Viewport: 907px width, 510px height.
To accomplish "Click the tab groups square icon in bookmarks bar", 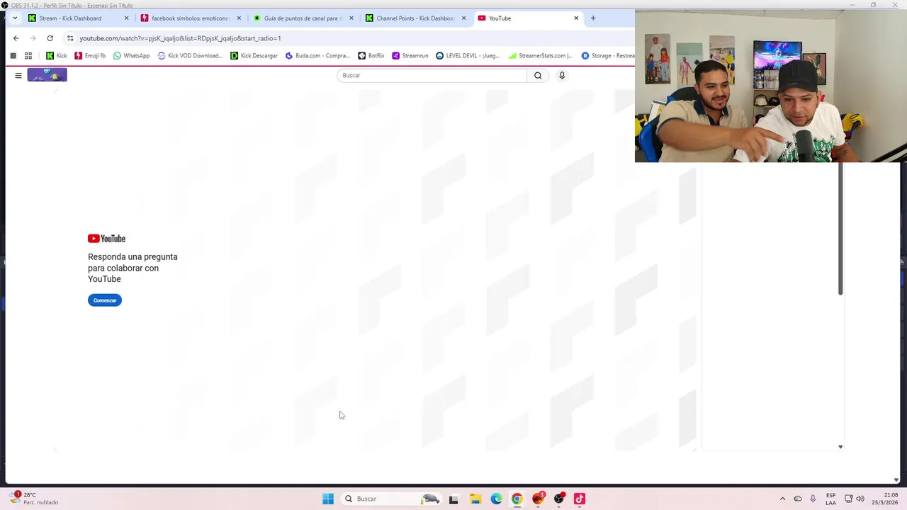I will click(13, 55).
